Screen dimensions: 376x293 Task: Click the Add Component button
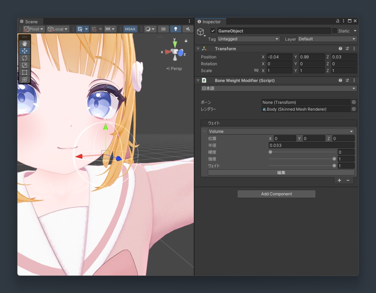276,194
